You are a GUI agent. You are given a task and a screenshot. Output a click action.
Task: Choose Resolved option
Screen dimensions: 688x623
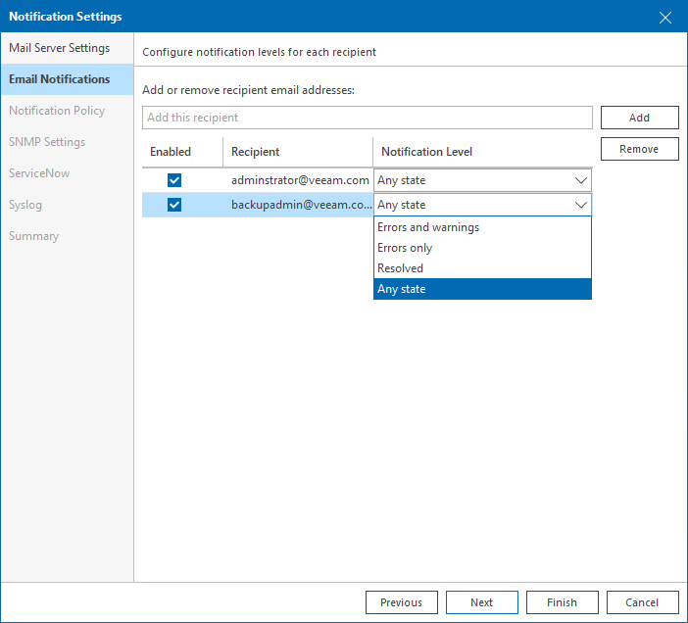click(x=482, y=268)
